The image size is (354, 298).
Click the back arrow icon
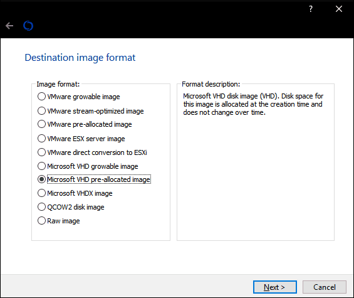(9, 26)
